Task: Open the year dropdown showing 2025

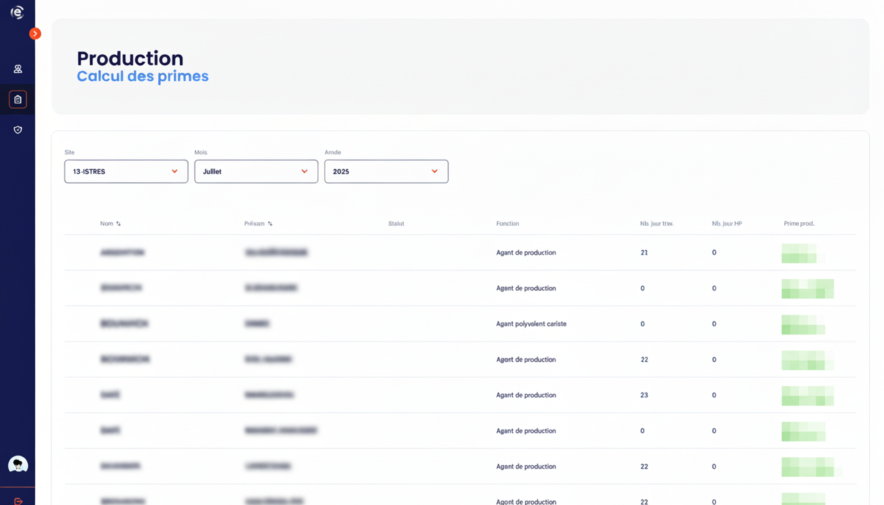Action: [x=386, y=171]
